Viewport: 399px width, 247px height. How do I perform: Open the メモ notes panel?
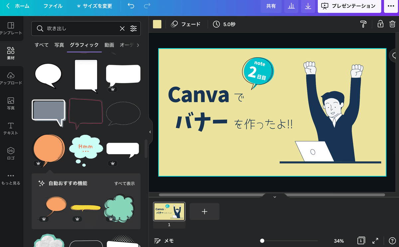164,241
